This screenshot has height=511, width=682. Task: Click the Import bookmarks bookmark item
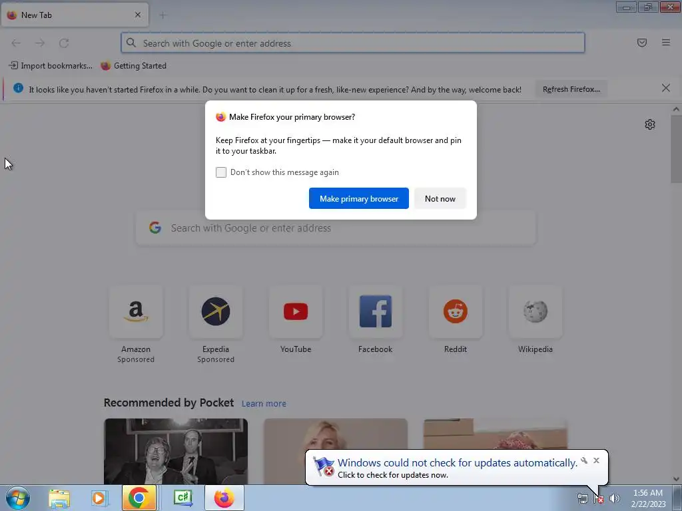[51, 66]
